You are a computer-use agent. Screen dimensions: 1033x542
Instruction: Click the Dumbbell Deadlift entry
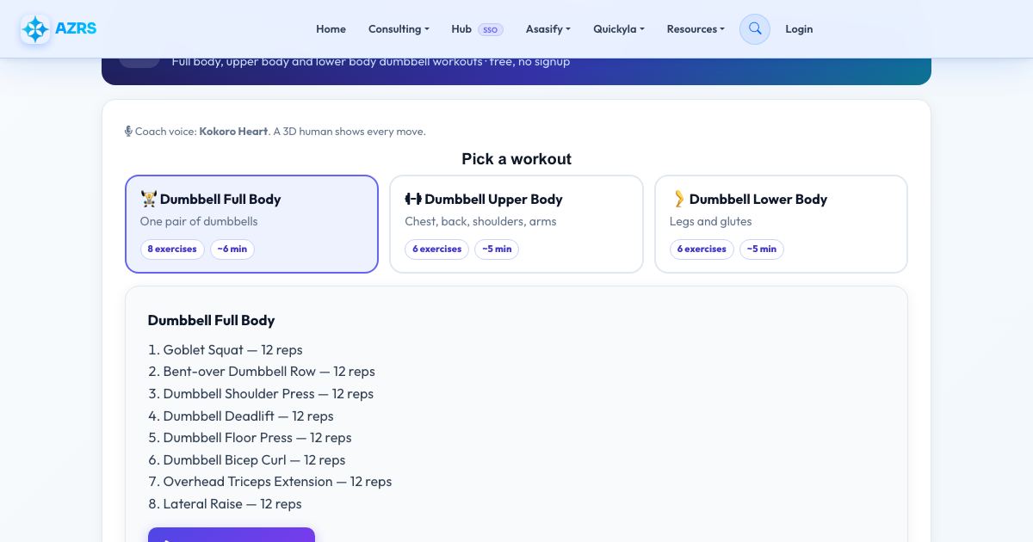(248, 416)
